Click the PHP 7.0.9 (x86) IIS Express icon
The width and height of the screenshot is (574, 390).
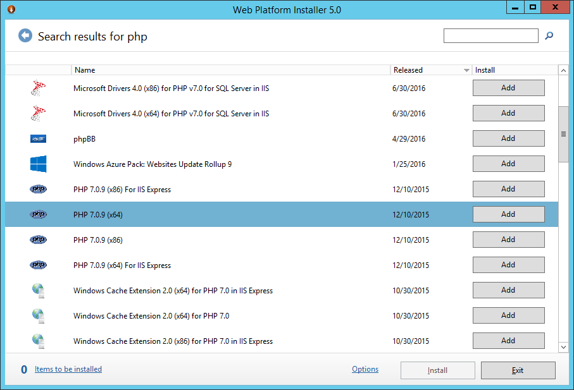[38, 190]
